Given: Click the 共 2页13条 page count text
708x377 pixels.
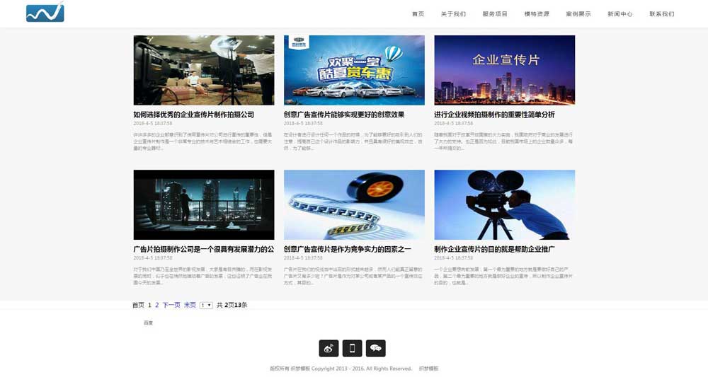Looking at the screenshot, I should (x=232, y=306).
